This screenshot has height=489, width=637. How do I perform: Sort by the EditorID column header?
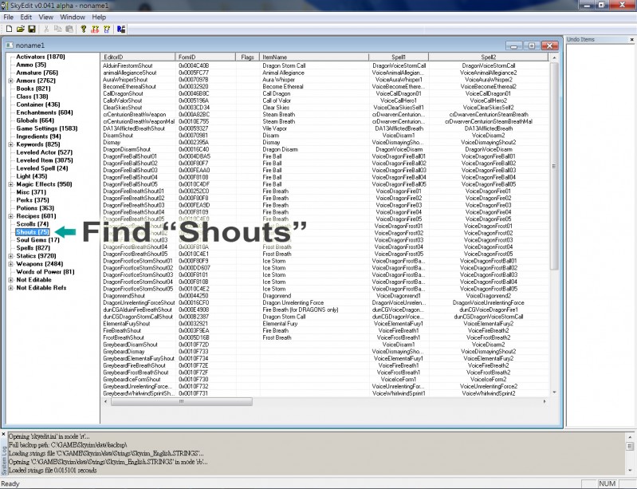[138, 57]
